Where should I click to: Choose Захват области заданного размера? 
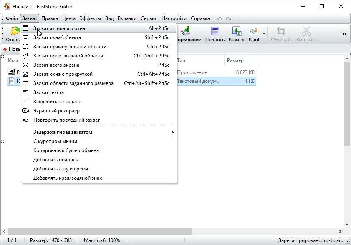(98, 83)
